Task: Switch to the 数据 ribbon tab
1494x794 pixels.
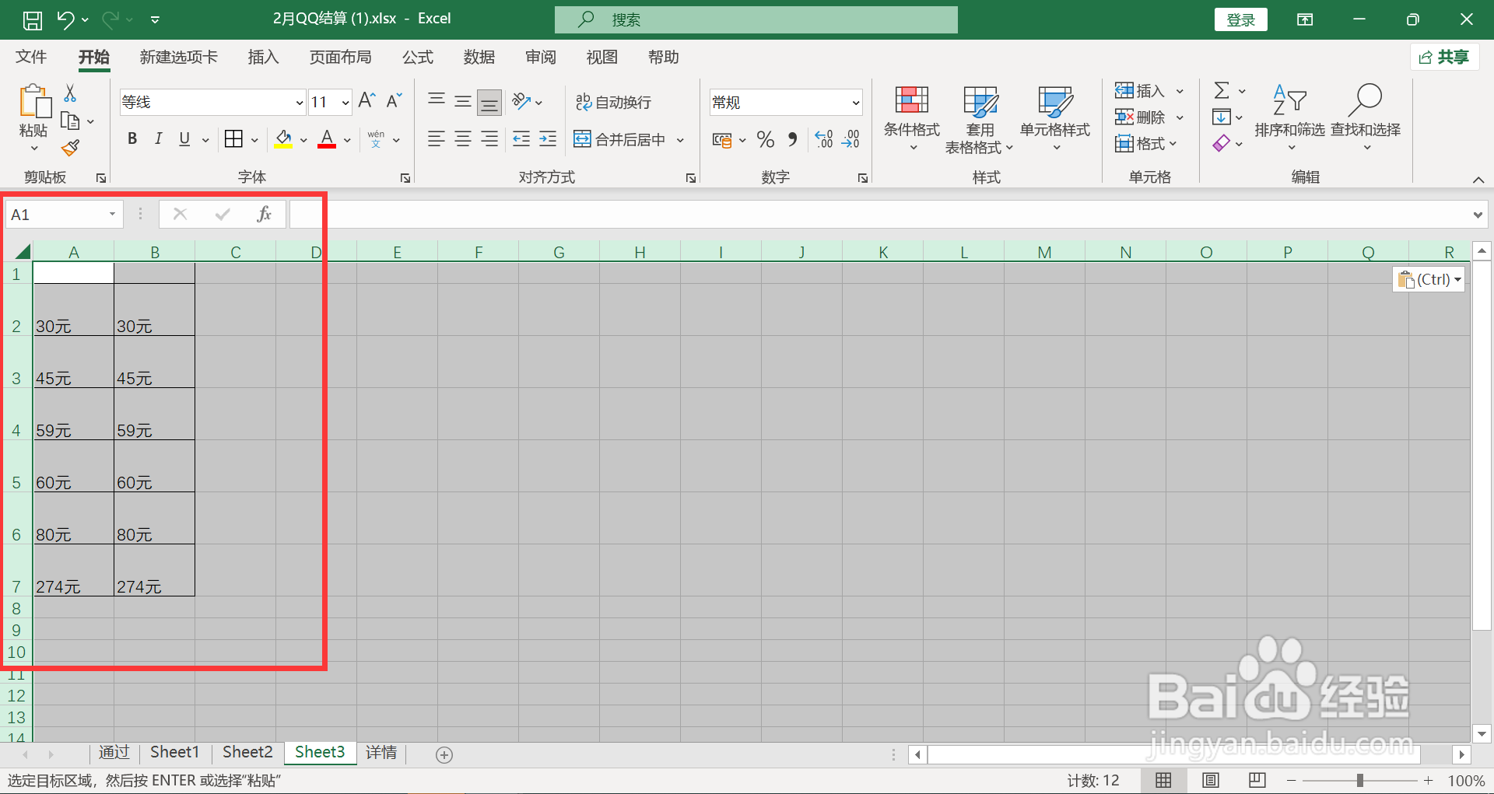Action: (479, 57)
